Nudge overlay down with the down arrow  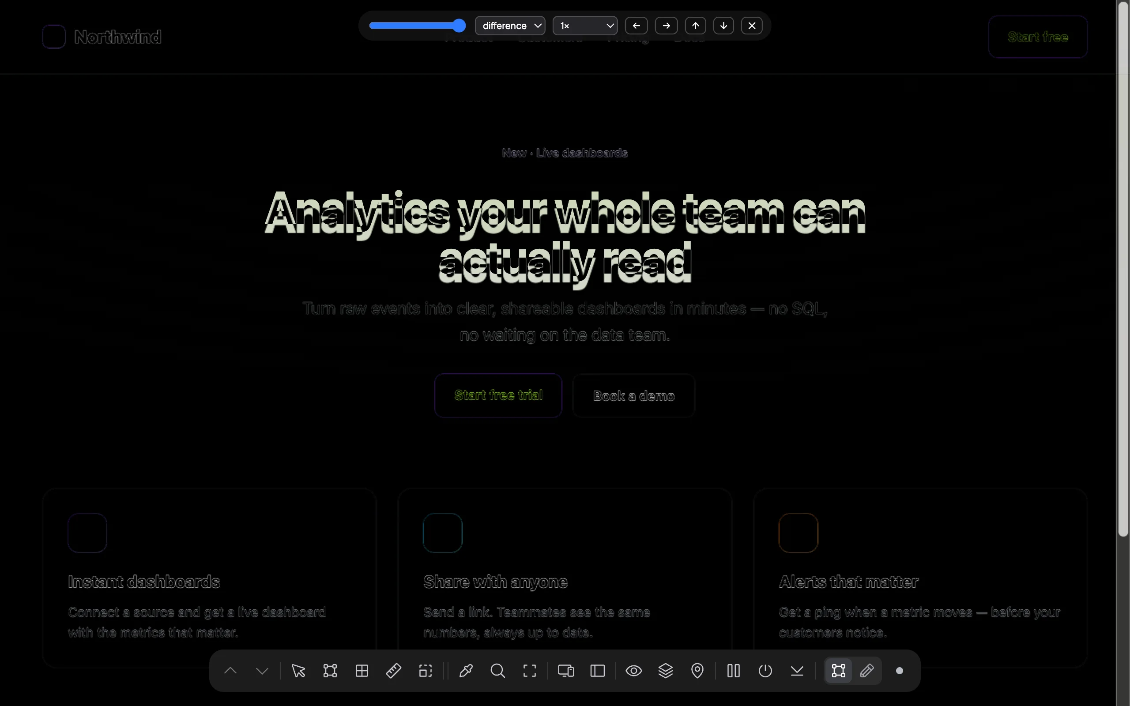click(x=724, y=26)
